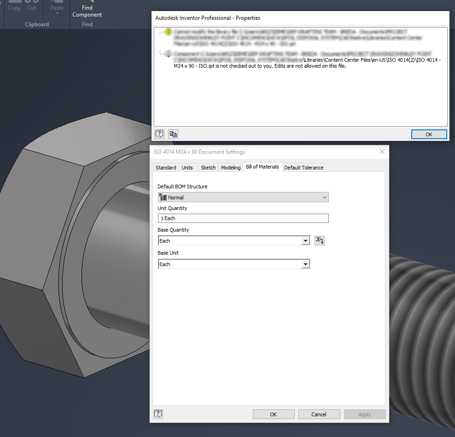Switch to the Default Tolerance tab

click(x=303, y=167)
